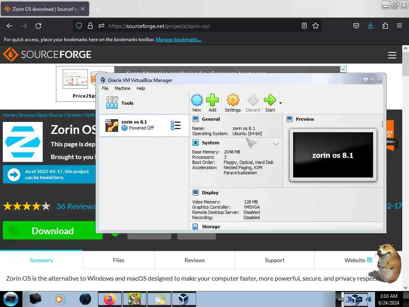Select the zorin os 8.1 machine entry
This screenshot has height=307, width=409.
(x=144, y=125)
